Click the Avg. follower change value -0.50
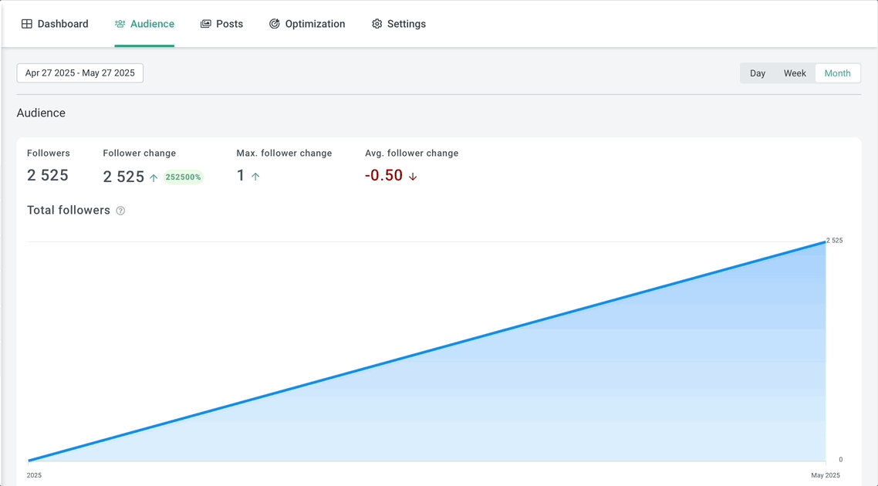 (x=384, y=175)
